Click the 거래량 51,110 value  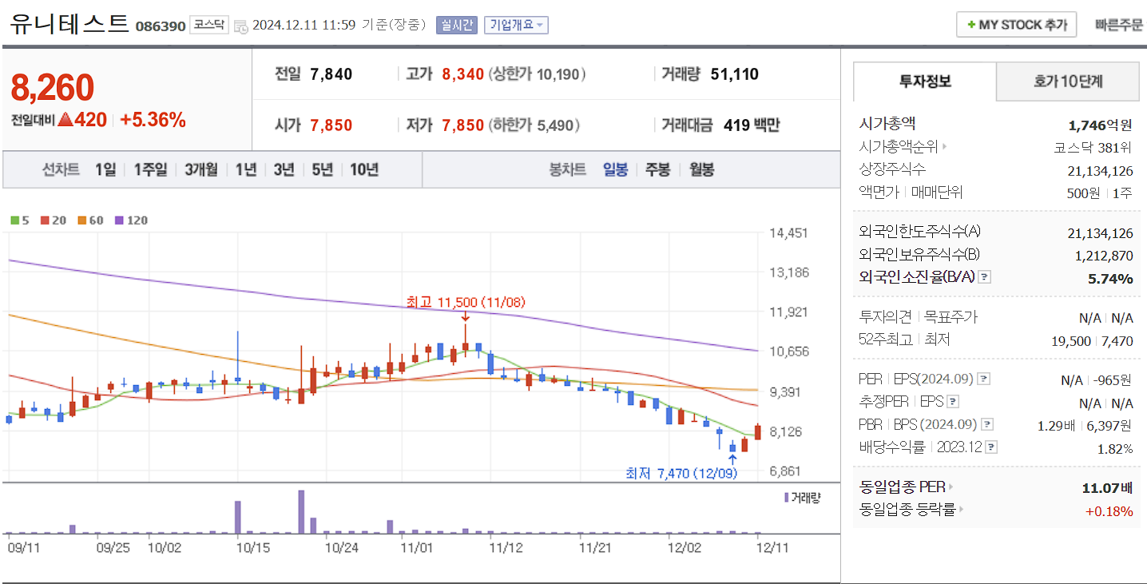[x=735, y=74]
